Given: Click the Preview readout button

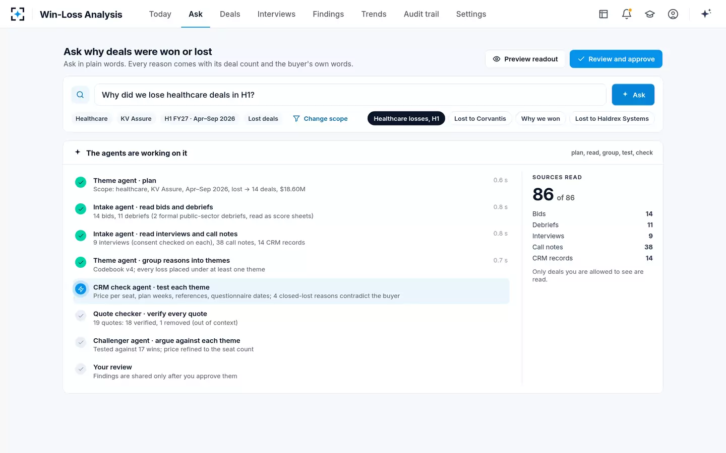Looking at the screenshot, I should pyautogui.click(x=525, y=59).
